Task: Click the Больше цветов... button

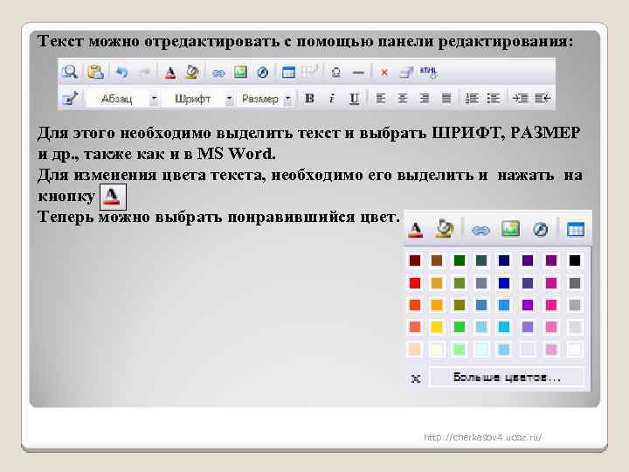Action: coord(507,378)
